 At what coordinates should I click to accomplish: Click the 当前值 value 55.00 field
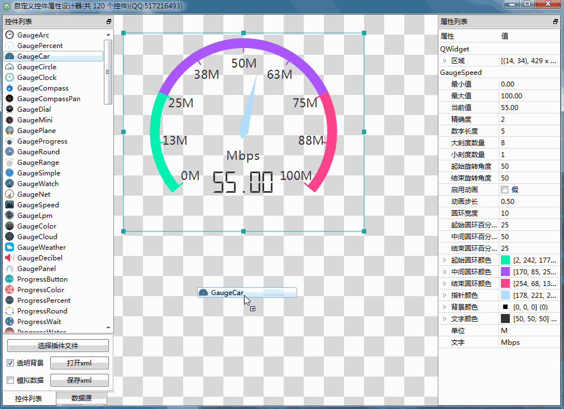[x=529, y=108]
